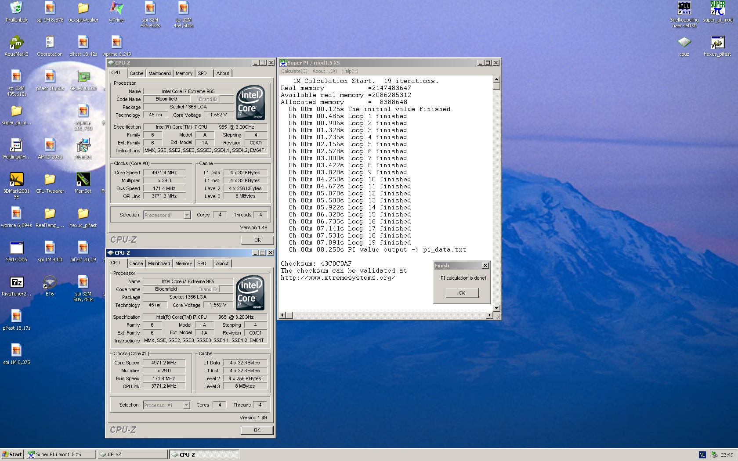Click Super PI horizontal scrollbar left arrow
The image size is (738, 461).
tap(282, 315)
